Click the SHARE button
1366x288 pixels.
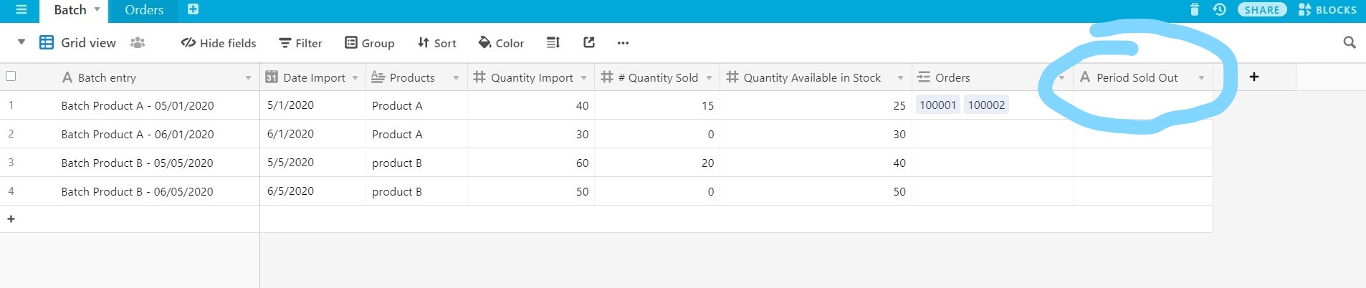[x=1262, y=10]
